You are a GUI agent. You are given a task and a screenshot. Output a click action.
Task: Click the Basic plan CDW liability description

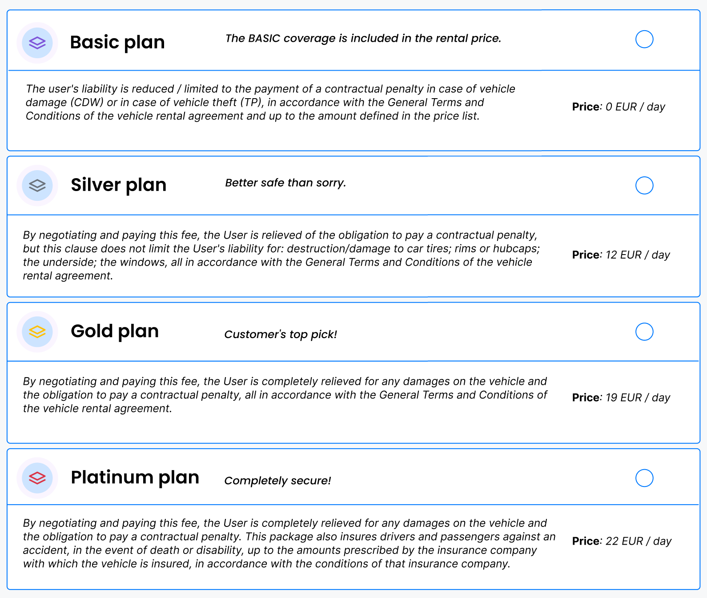click(x=270, y=102)
